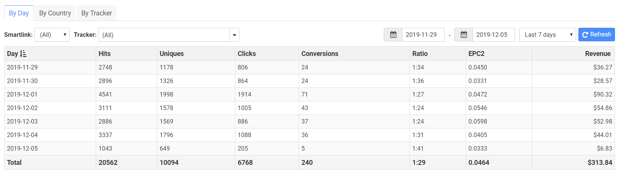Screen dimensions: 621x175
Task: Open the Smartlink dropdown
Action: (52, 35)
